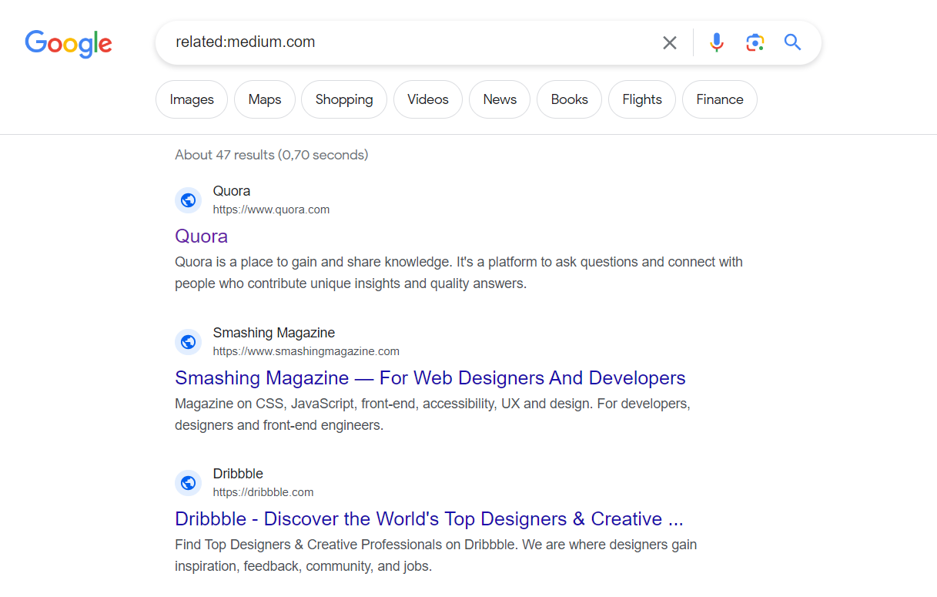This screenshot has height=597, width=937.
Task: Switch to the Images results tab
Action: (x=191, y=99)
